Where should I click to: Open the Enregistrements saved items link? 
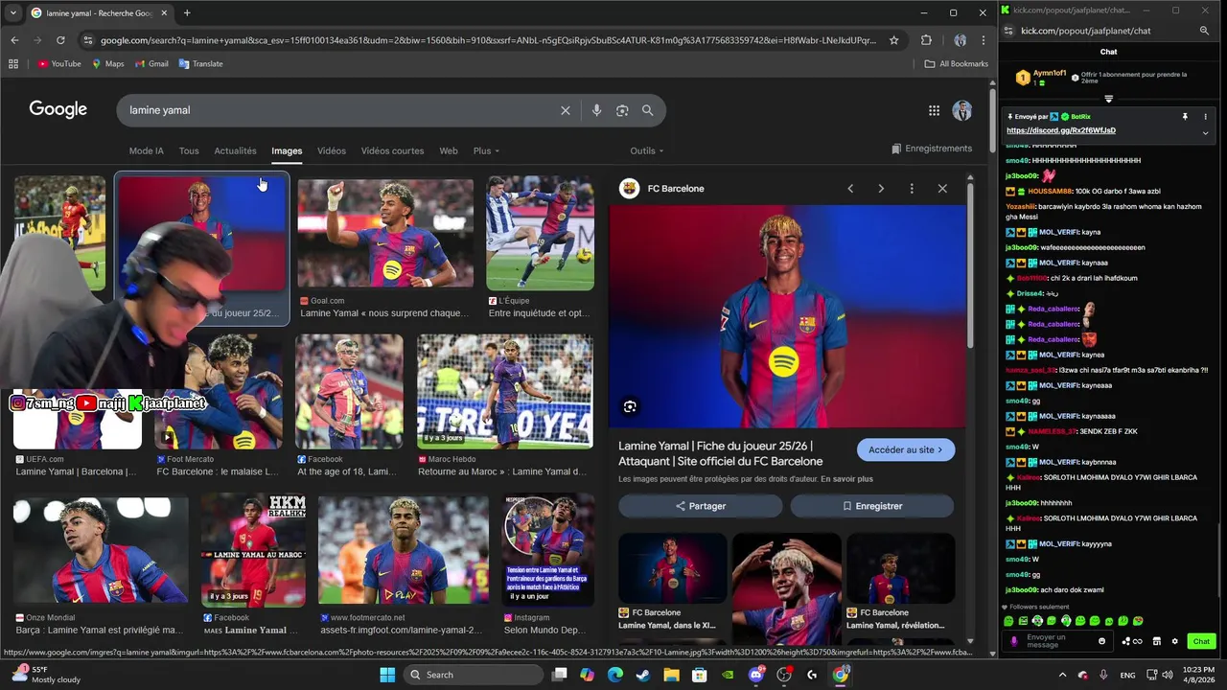click(932, 149)
